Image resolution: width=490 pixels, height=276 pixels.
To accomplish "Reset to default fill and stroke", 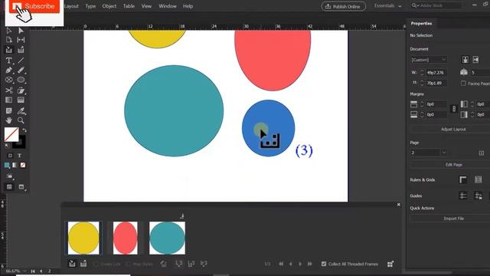I will point(7,146).
